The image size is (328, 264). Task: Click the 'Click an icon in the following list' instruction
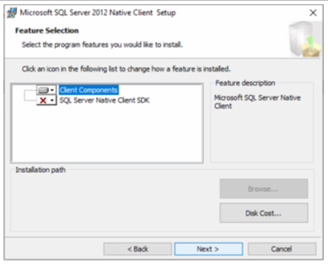[126, 69]
